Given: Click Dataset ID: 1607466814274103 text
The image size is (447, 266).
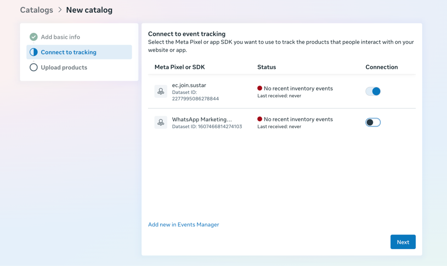Looking at the screenshot, I should tap(207, 126).
